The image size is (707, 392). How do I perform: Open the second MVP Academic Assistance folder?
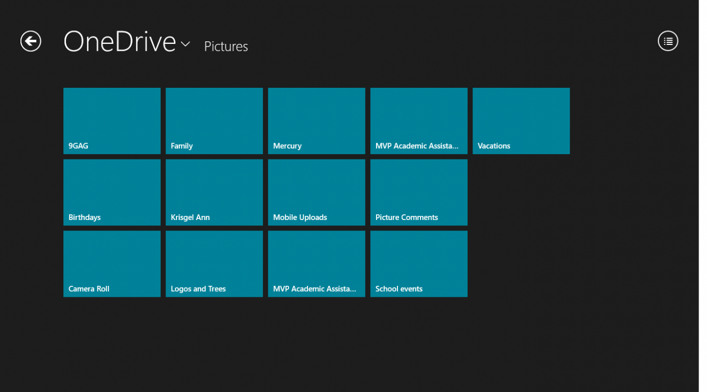[x=316, y=263]
